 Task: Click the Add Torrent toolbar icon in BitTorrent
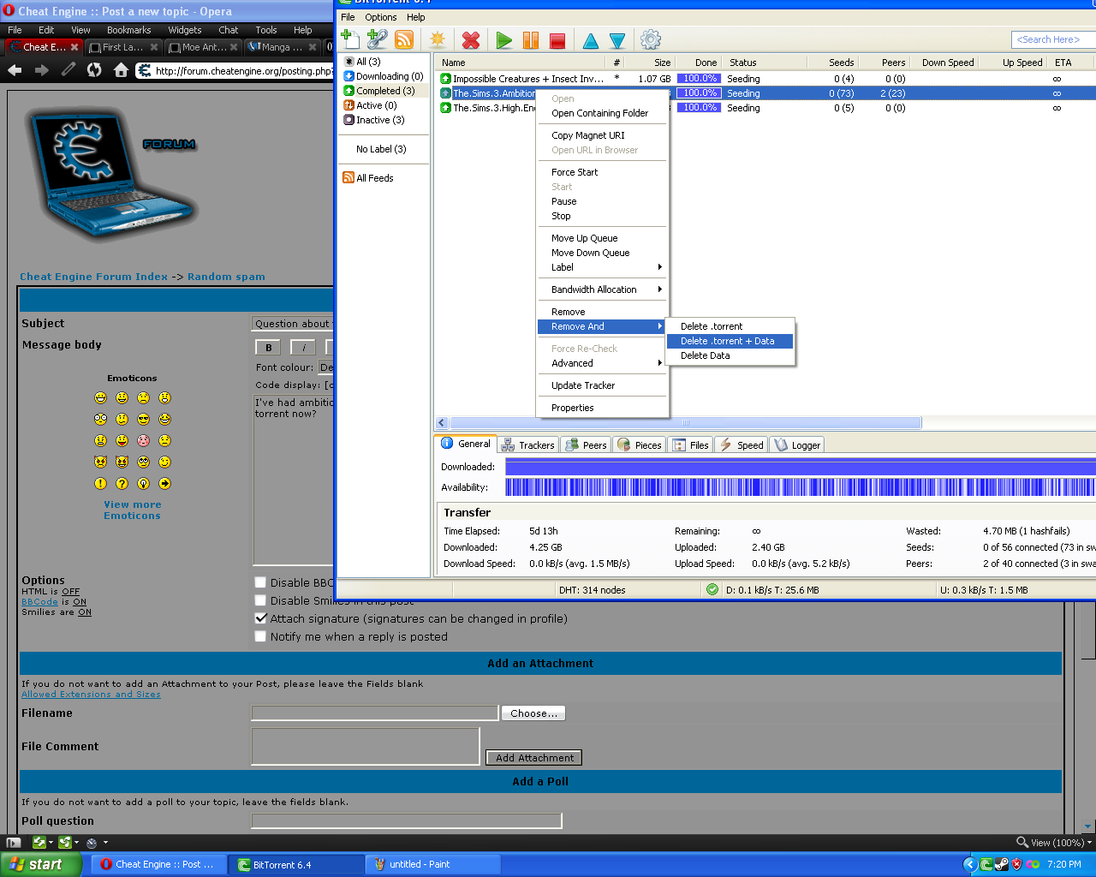click(350, 39)
